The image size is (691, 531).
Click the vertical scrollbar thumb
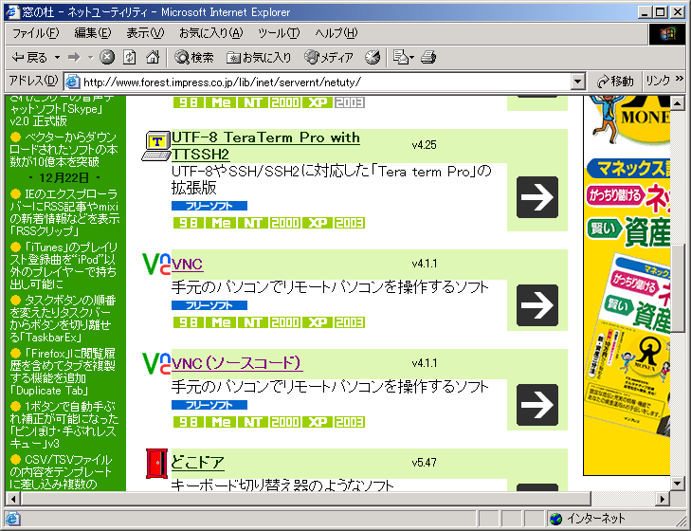[x=678, y=287]
